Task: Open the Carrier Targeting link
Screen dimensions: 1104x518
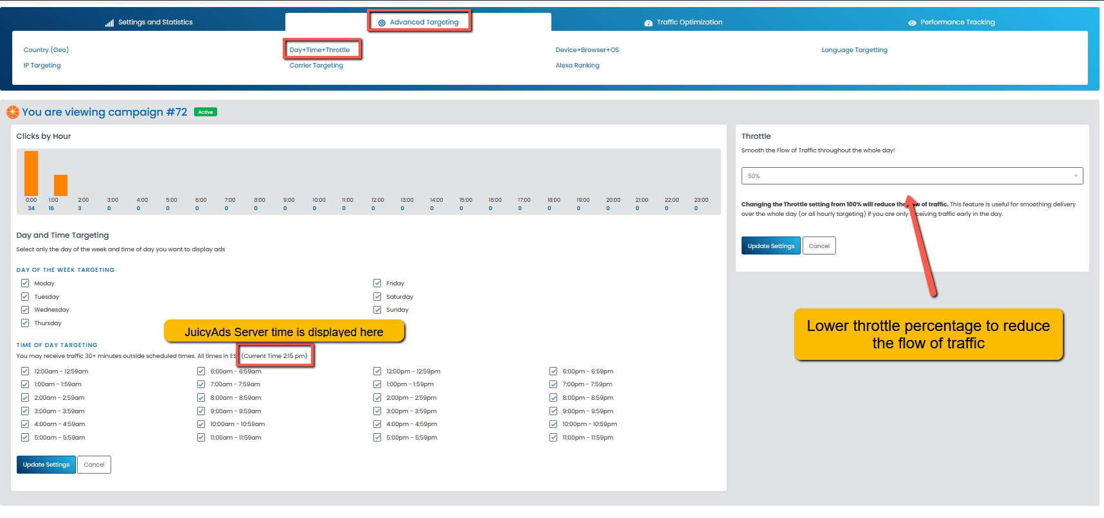Action: 316,66
